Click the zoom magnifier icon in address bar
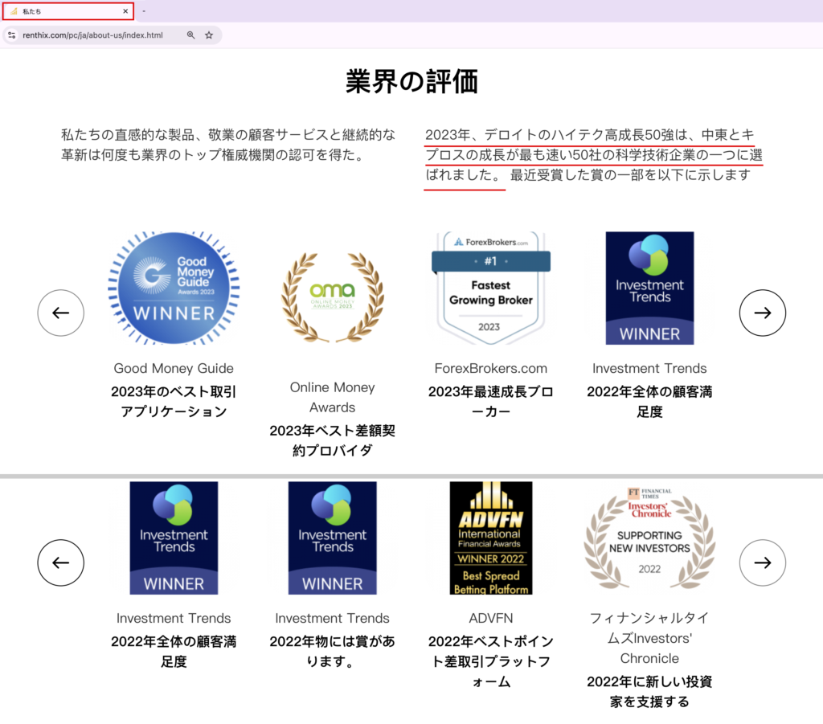This screenshot has height=724, width=823. (x=190, y=35)
